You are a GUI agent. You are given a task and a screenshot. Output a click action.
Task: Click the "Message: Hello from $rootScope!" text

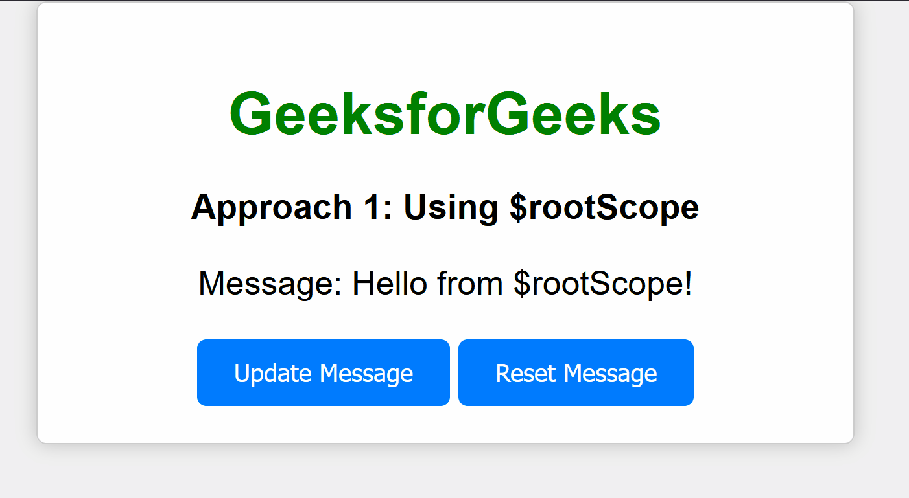tap(445, 283)
